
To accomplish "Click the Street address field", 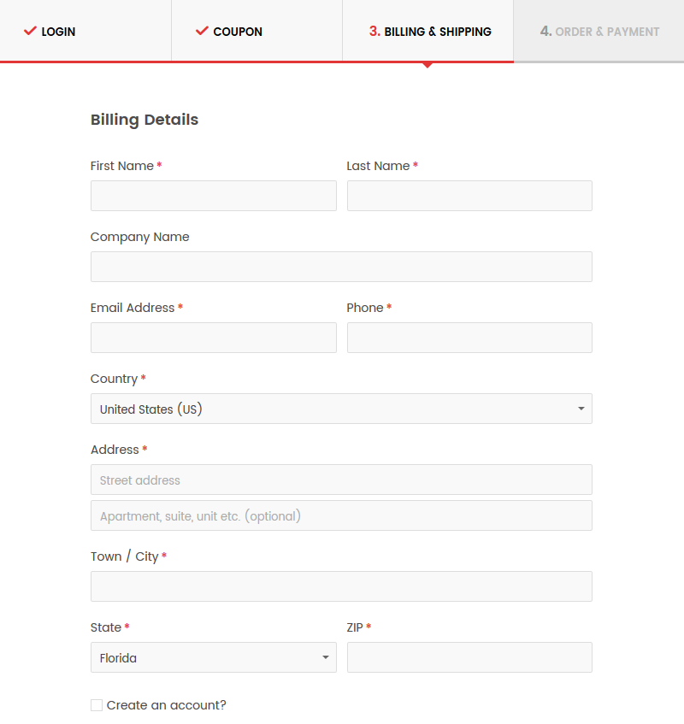I will pyautogui.click(x=341, y=480).
